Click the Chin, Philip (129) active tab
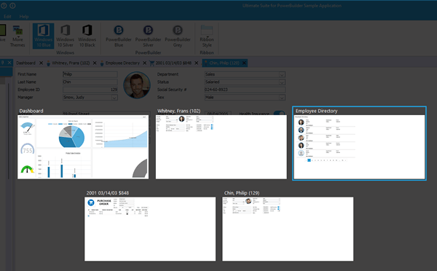Screen dimensions: 437x271 click(224, 63)
